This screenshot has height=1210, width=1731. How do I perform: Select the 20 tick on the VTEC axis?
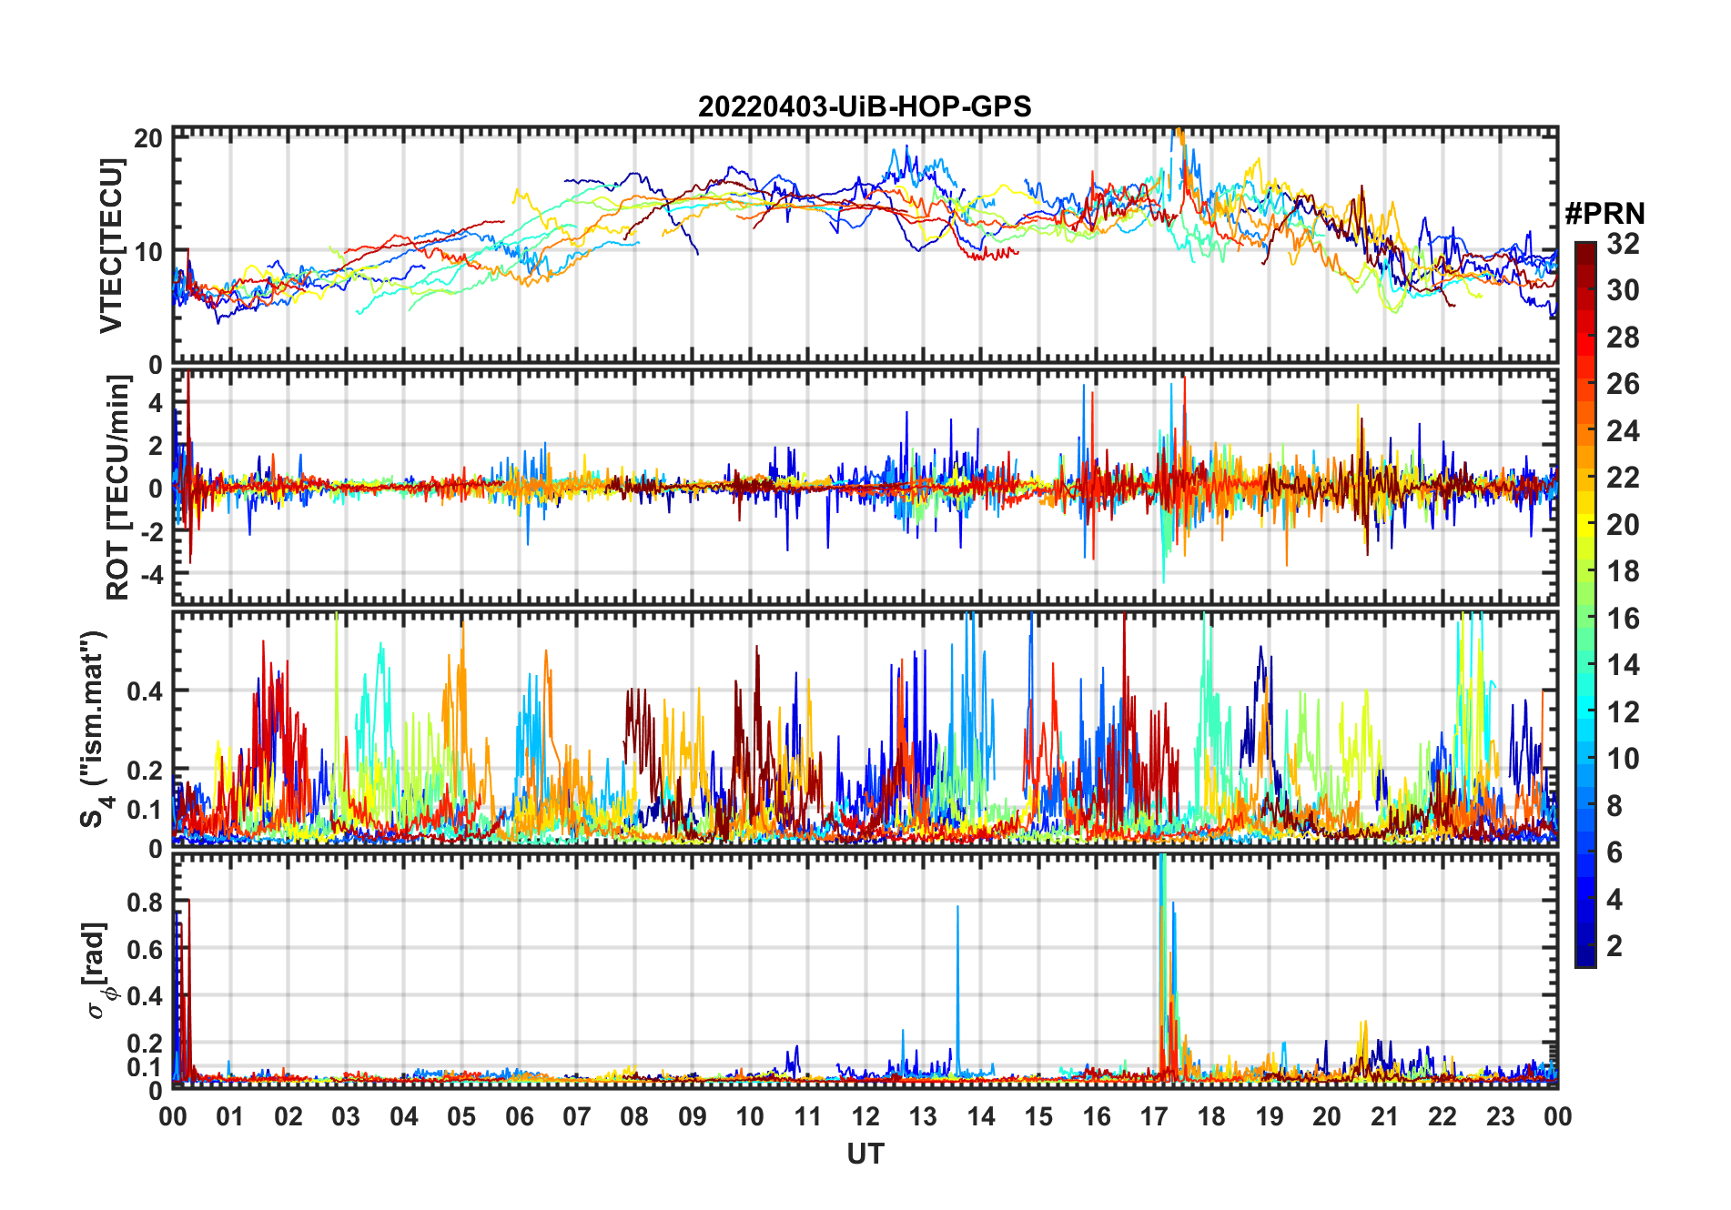pyautogui.click(x=148, y=138)
